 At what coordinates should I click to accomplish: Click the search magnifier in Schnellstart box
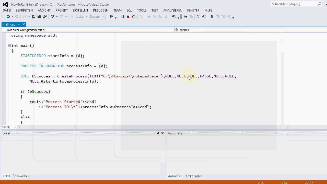319,4
